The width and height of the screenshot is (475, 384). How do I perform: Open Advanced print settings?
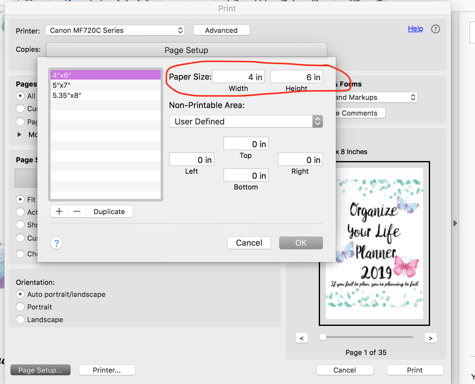pos(221,30)
